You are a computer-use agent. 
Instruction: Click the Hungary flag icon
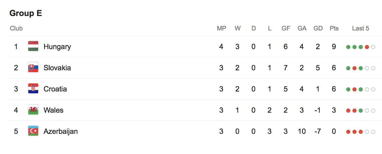[x=33, y=46]
